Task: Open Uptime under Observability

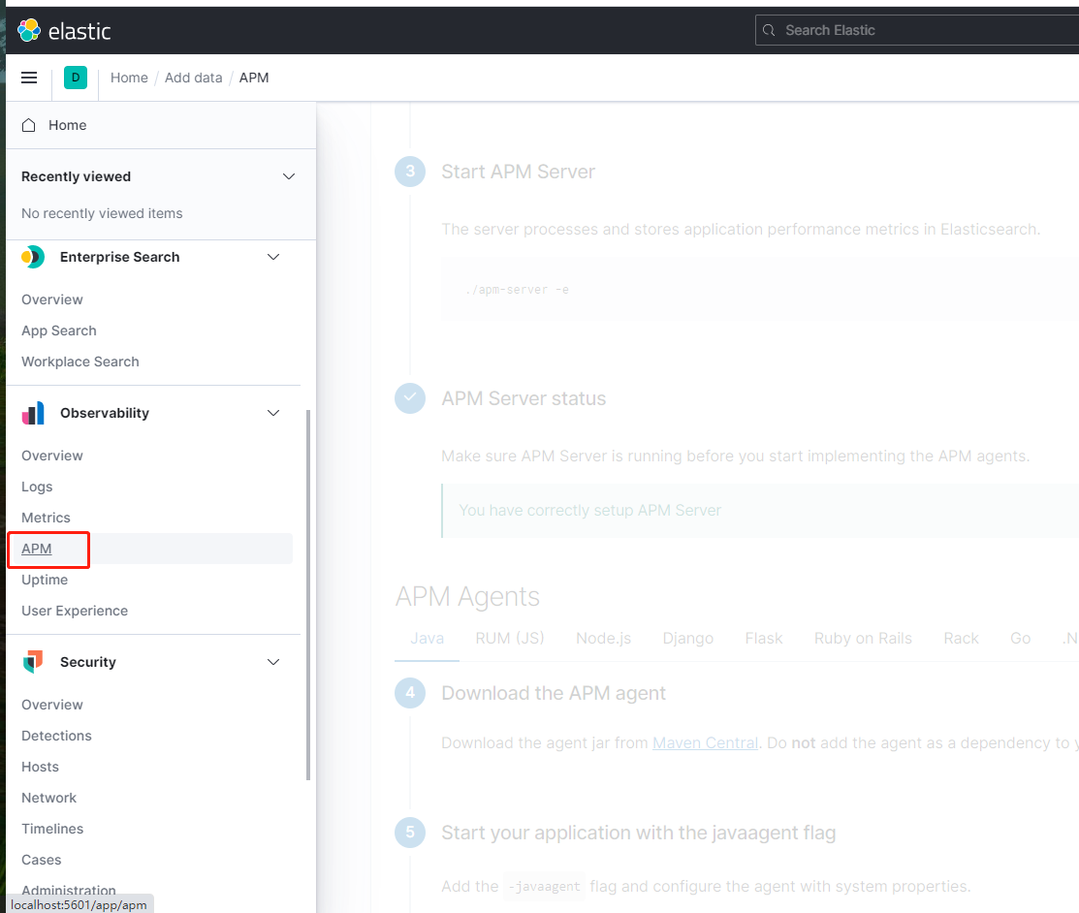Action: pyautogui.click(x=45, y=580)
